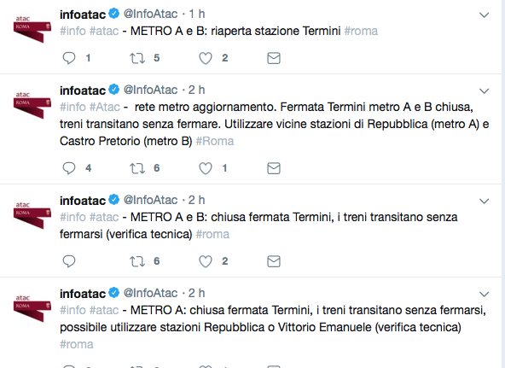The height and width of the screenshot is (368, 505).
Task: Retweet the 'METRO A e B: chiusa fermata' tweet
Action: coord(137,261)
